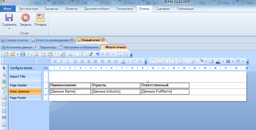Toggle italic text formatting

click(x=61, y=61)
